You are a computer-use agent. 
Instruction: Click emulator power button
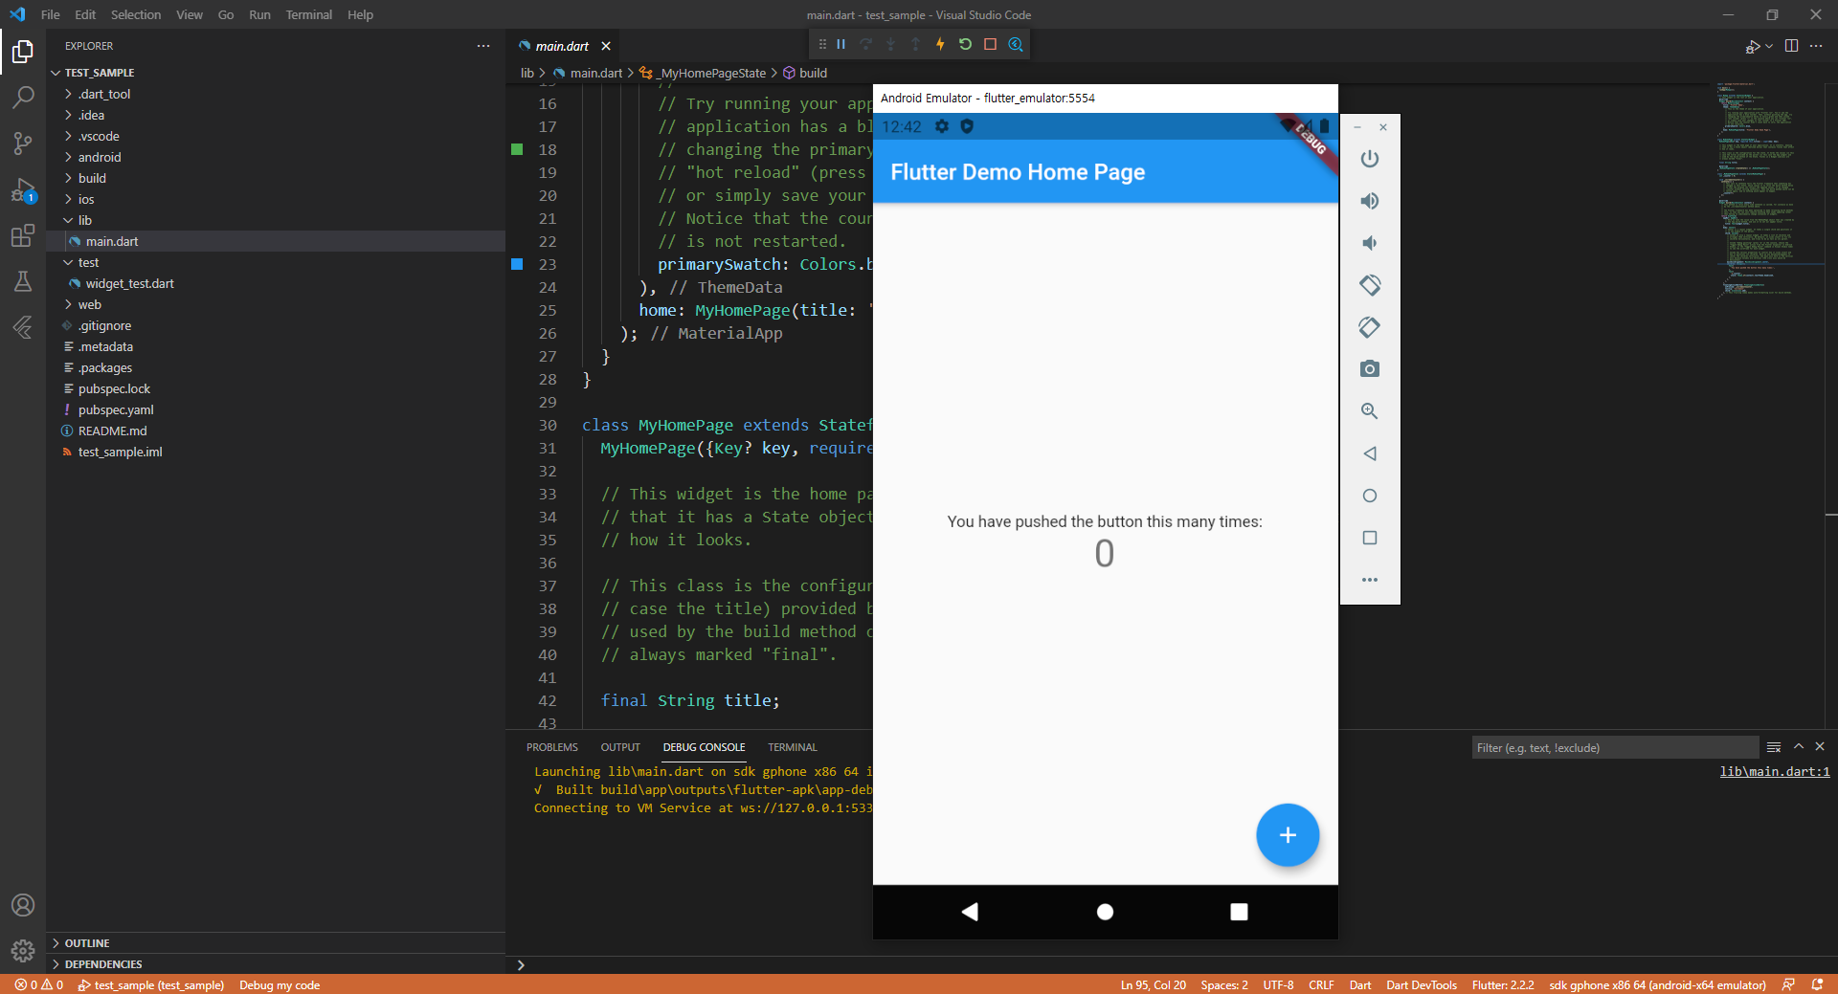[1370, 159]
